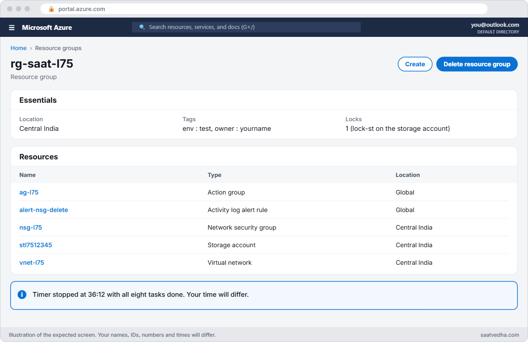The image size is (528, 342).
Task: Click the blue info icon in the notice
Action: [22, 295]
